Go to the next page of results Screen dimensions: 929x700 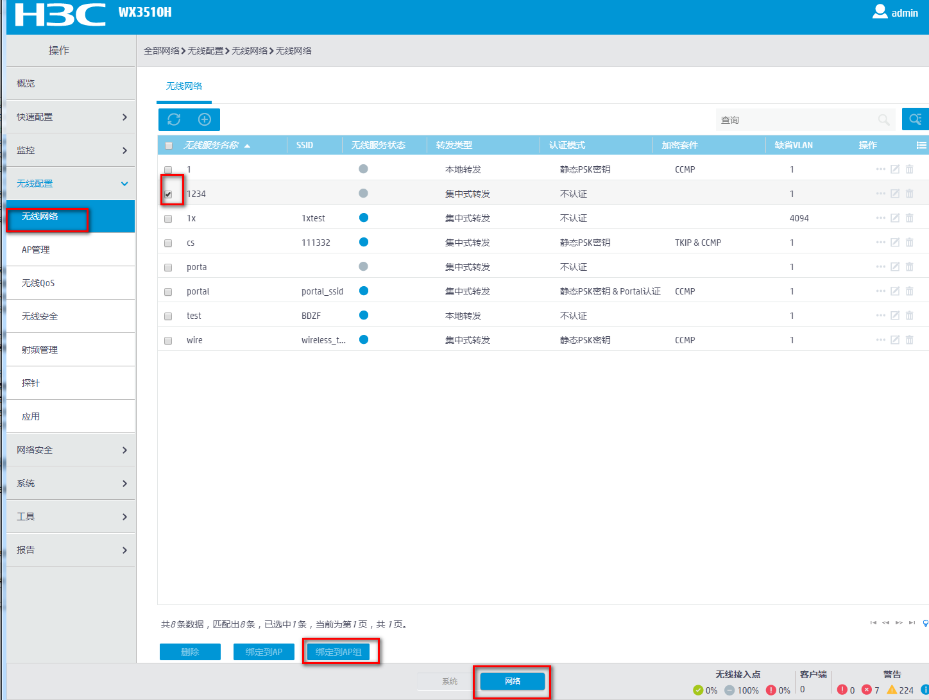pyautogui.click(x=899, y=622)
